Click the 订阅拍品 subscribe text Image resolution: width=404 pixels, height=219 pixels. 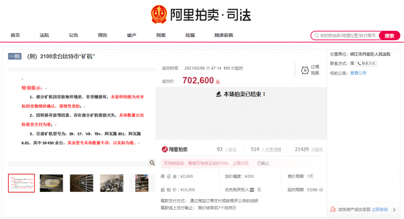click(315, 70)
